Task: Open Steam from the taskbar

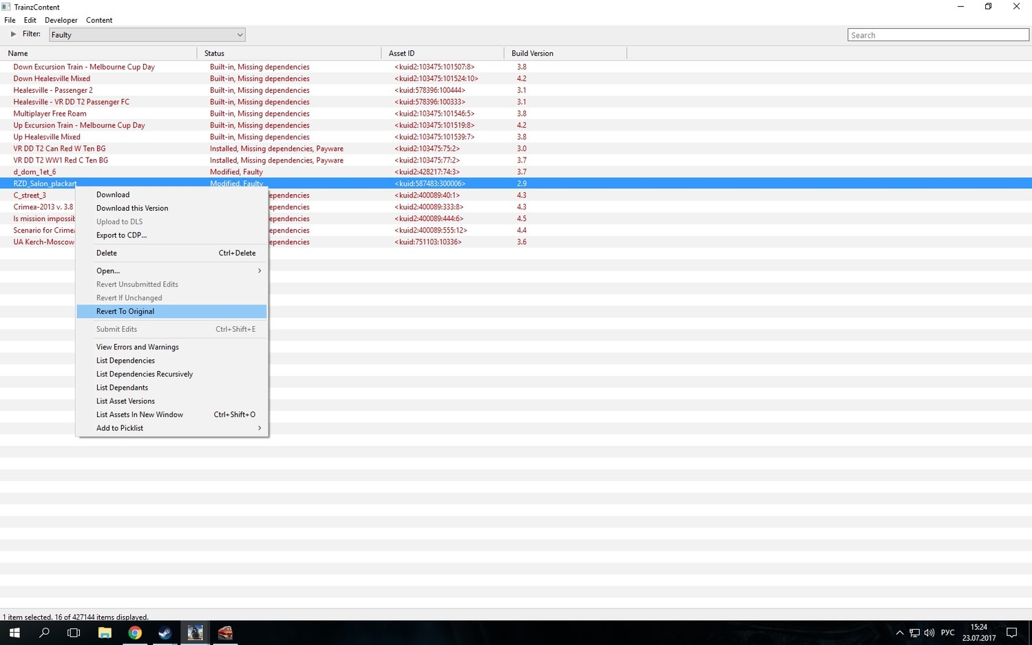Action: [x=165, y=633]
